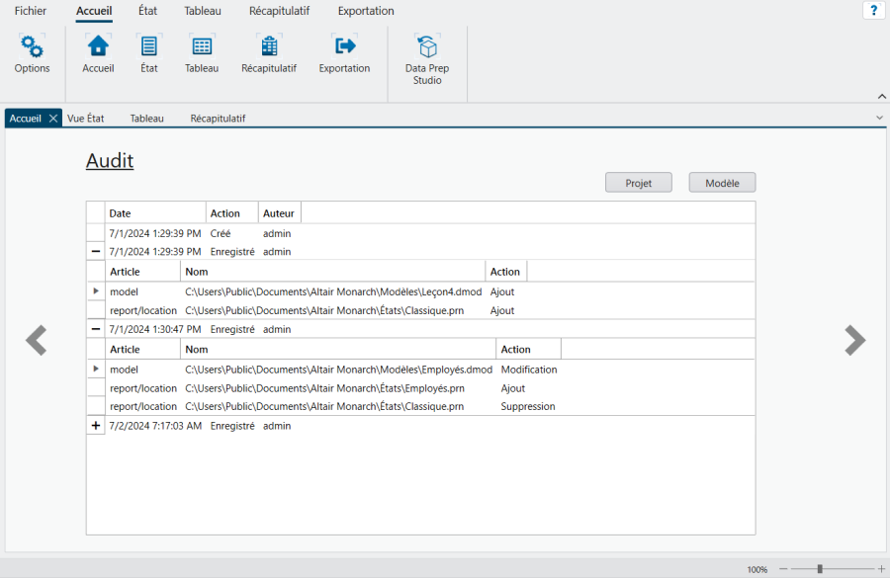Click the Projet button

pos(638,183)
